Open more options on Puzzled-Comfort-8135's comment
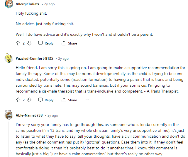This screenshot has width=188, height=157. click(x=87, y=100)
